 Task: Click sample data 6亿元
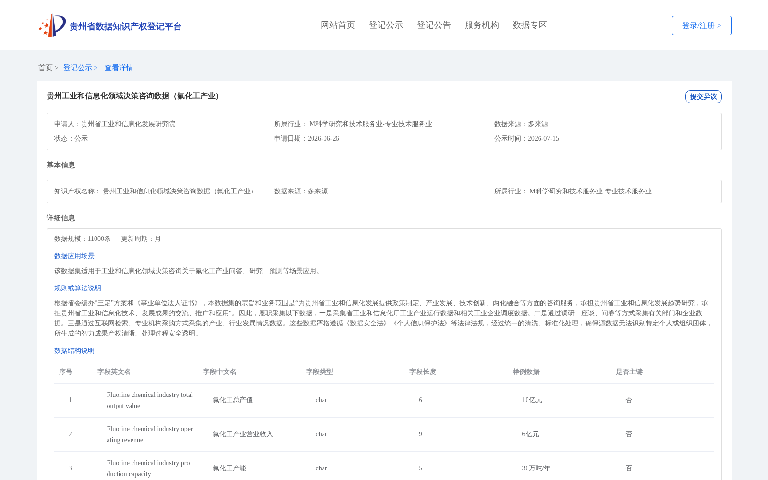530,434
